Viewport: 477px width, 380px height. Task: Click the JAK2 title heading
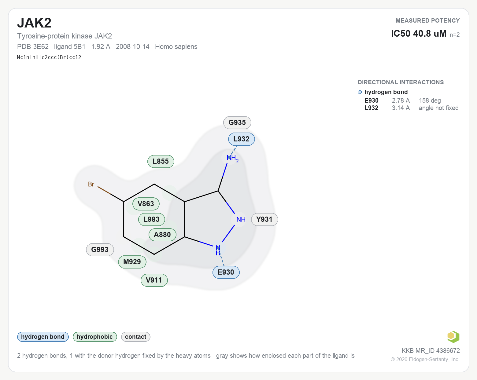pos(34,23)
